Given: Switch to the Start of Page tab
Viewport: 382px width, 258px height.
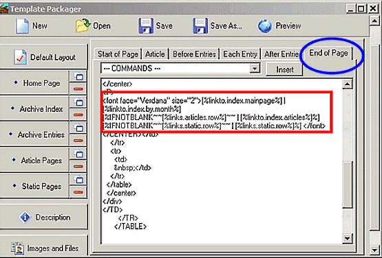Looking at the screenshot, I should pyautogui.click(x=118, y=54).
